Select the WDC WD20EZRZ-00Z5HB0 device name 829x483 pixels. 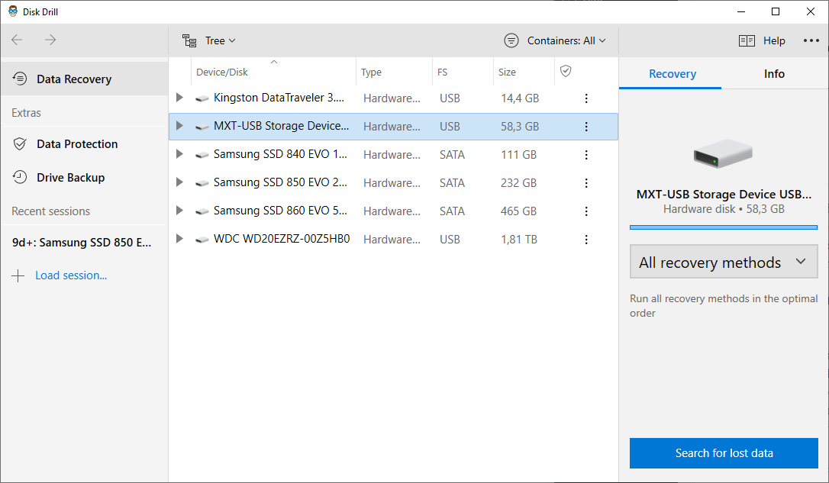coord(282,239)
